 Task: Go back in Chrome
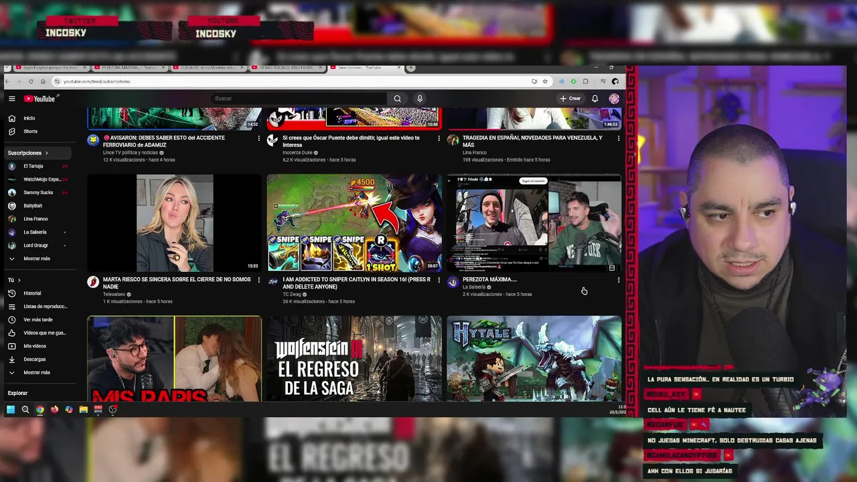9,82
